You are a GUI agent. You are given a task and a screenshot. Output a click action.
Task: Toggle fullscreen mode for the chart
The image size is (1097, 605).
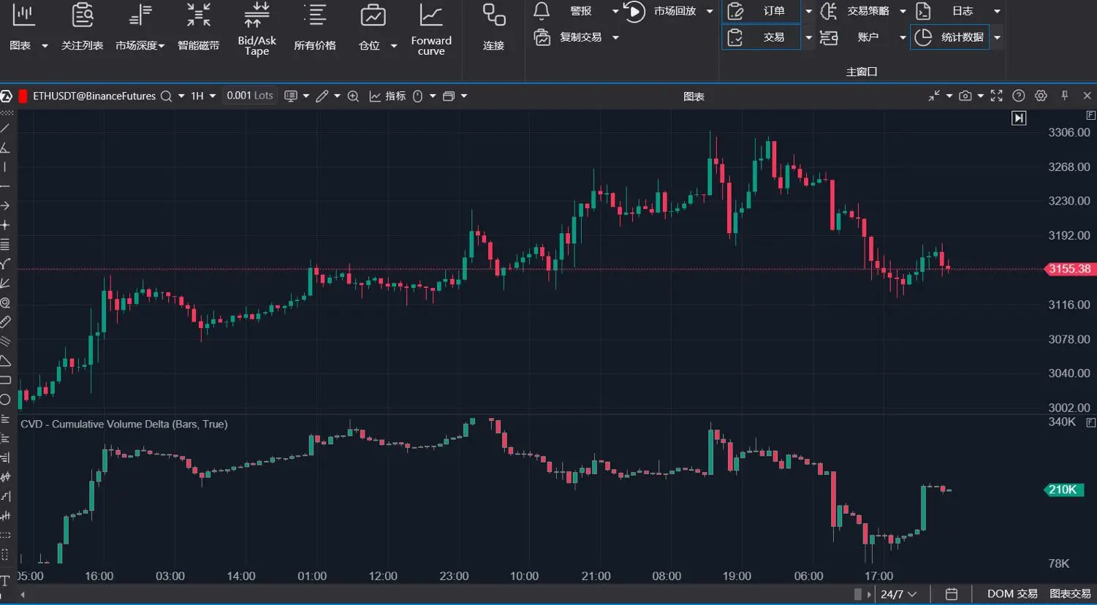click(x=997, y=96)
